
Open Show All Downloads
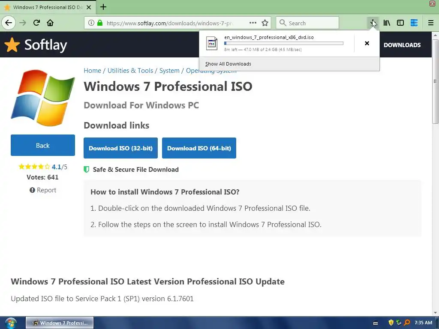228,64
